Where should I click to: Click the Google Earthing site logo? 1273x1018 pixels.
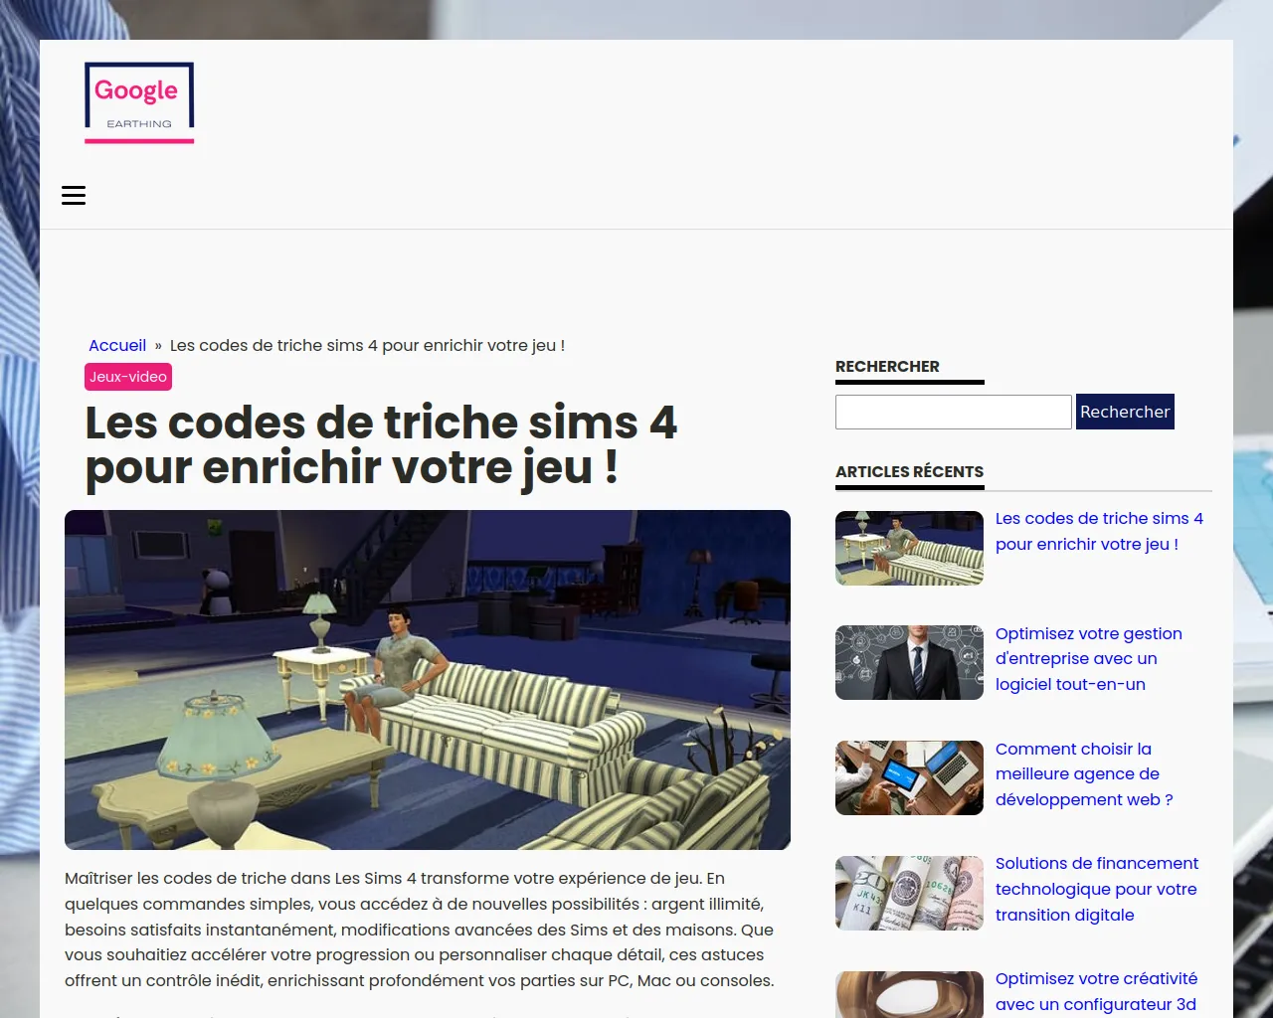(139, 102)
